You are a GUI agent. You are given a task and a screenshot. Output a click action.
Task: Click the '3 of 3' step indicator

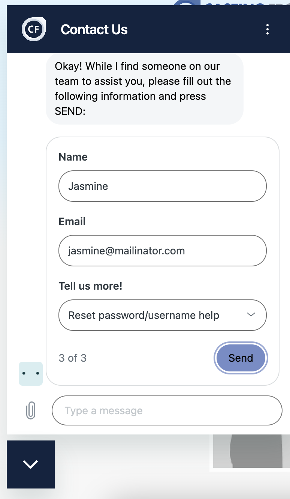pyautogui.click(x=73, y=358)
